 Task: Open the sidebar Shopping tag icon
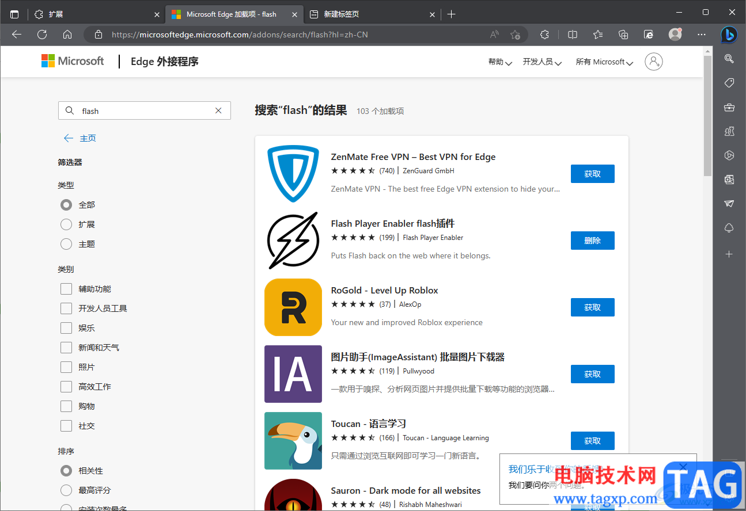(729, 83)
